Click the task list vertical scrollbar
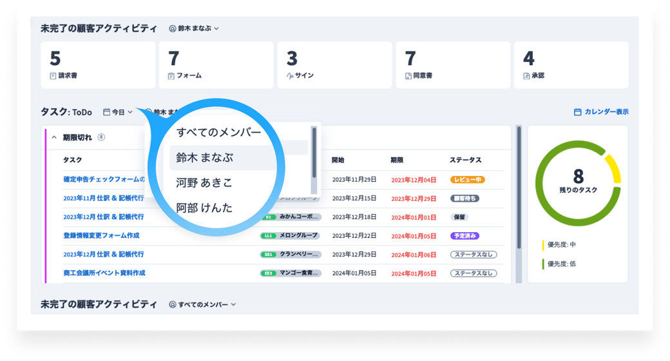Image resolution: width=670 pixels, height=361 pixels. pyautogui.click(x=519, y=188)
